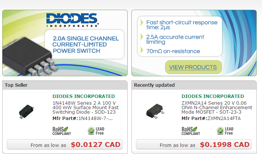
Task: Click Lead Free icon in Recently updated
Action: click(225, 131)
